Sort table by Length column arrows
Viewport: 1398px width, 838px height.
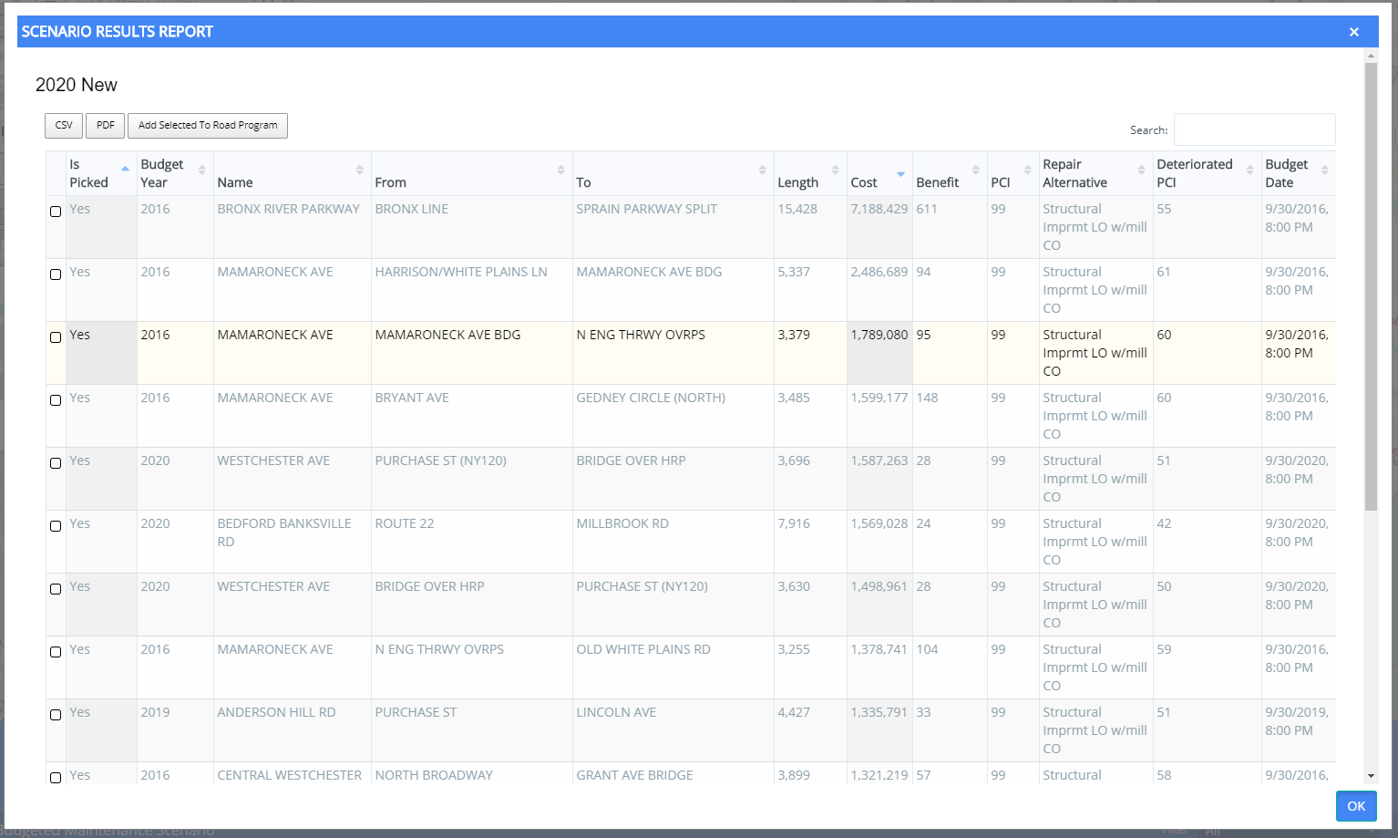pyautogui.click(x=835, y=171)
